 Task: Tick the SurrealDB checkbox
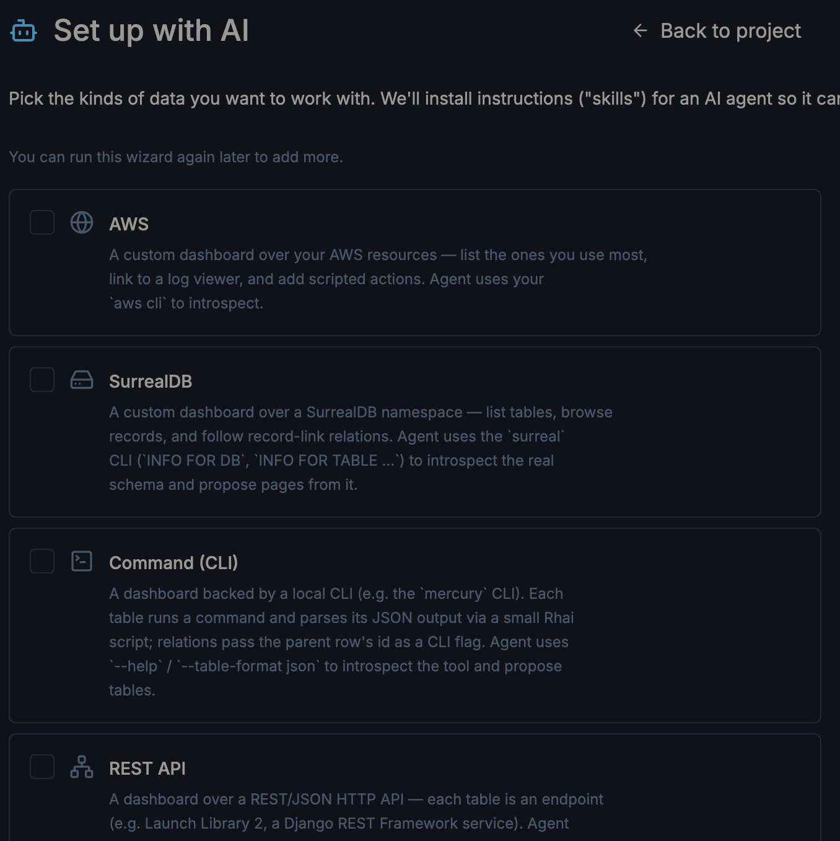pos(42,380)
